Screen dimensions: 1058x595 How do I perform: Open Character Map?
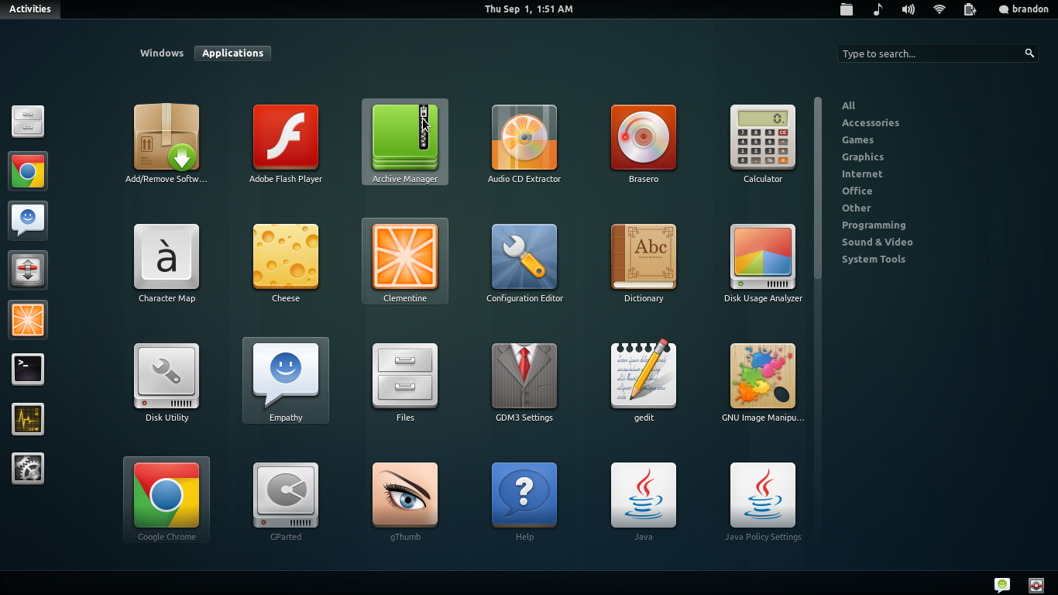167,263
